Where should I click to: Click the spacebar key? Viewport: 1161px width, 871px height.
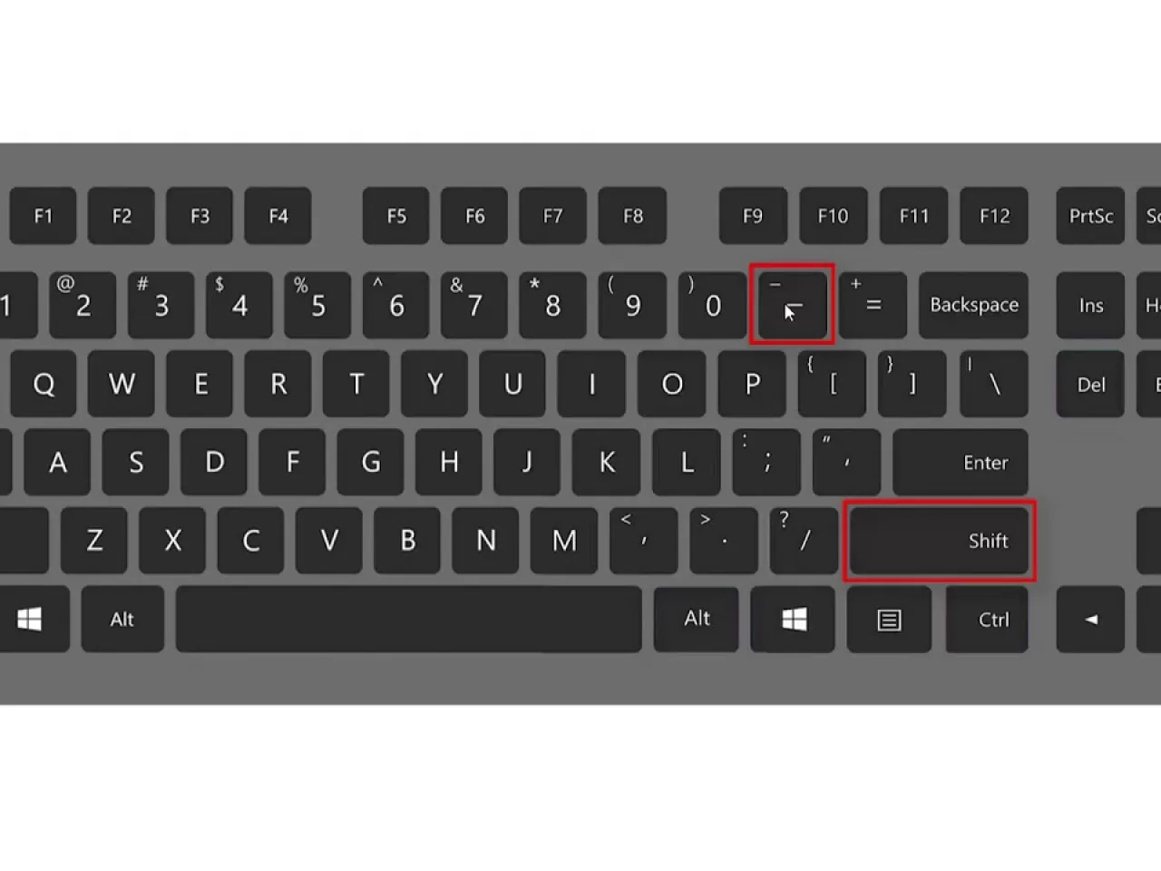[x=409, y=620]
